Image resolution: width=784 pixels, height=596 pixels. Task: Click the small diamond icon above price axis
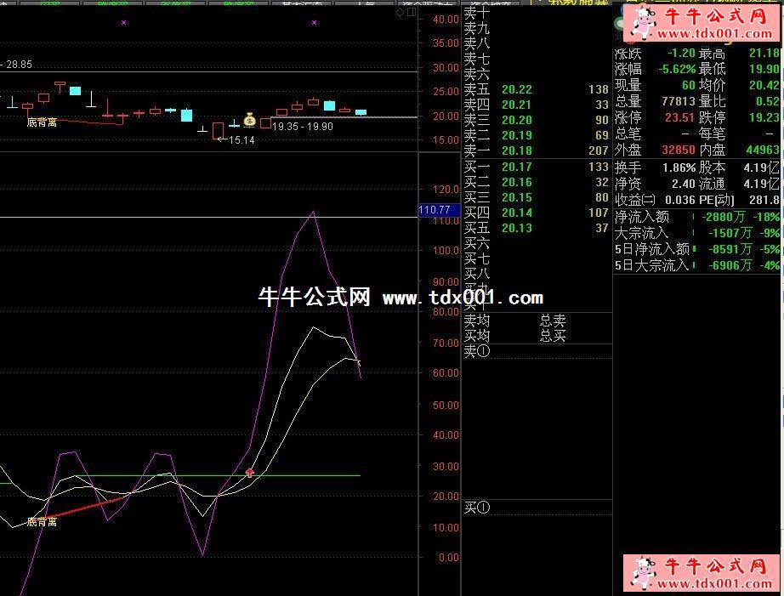(400, 13)
